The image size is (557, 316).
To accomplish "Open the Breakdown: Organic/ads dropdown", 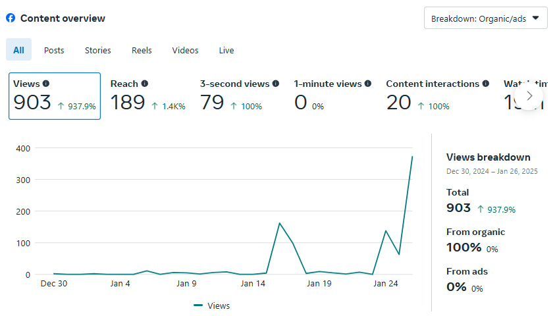I will (x=486, y=18).
